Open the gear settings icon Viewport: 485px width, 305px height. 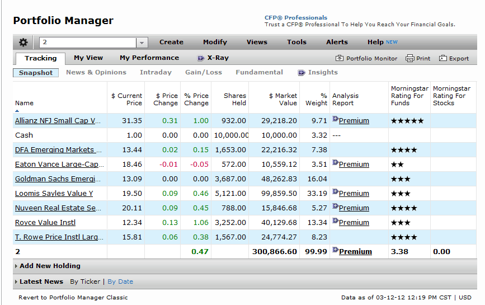pos(23,43)
